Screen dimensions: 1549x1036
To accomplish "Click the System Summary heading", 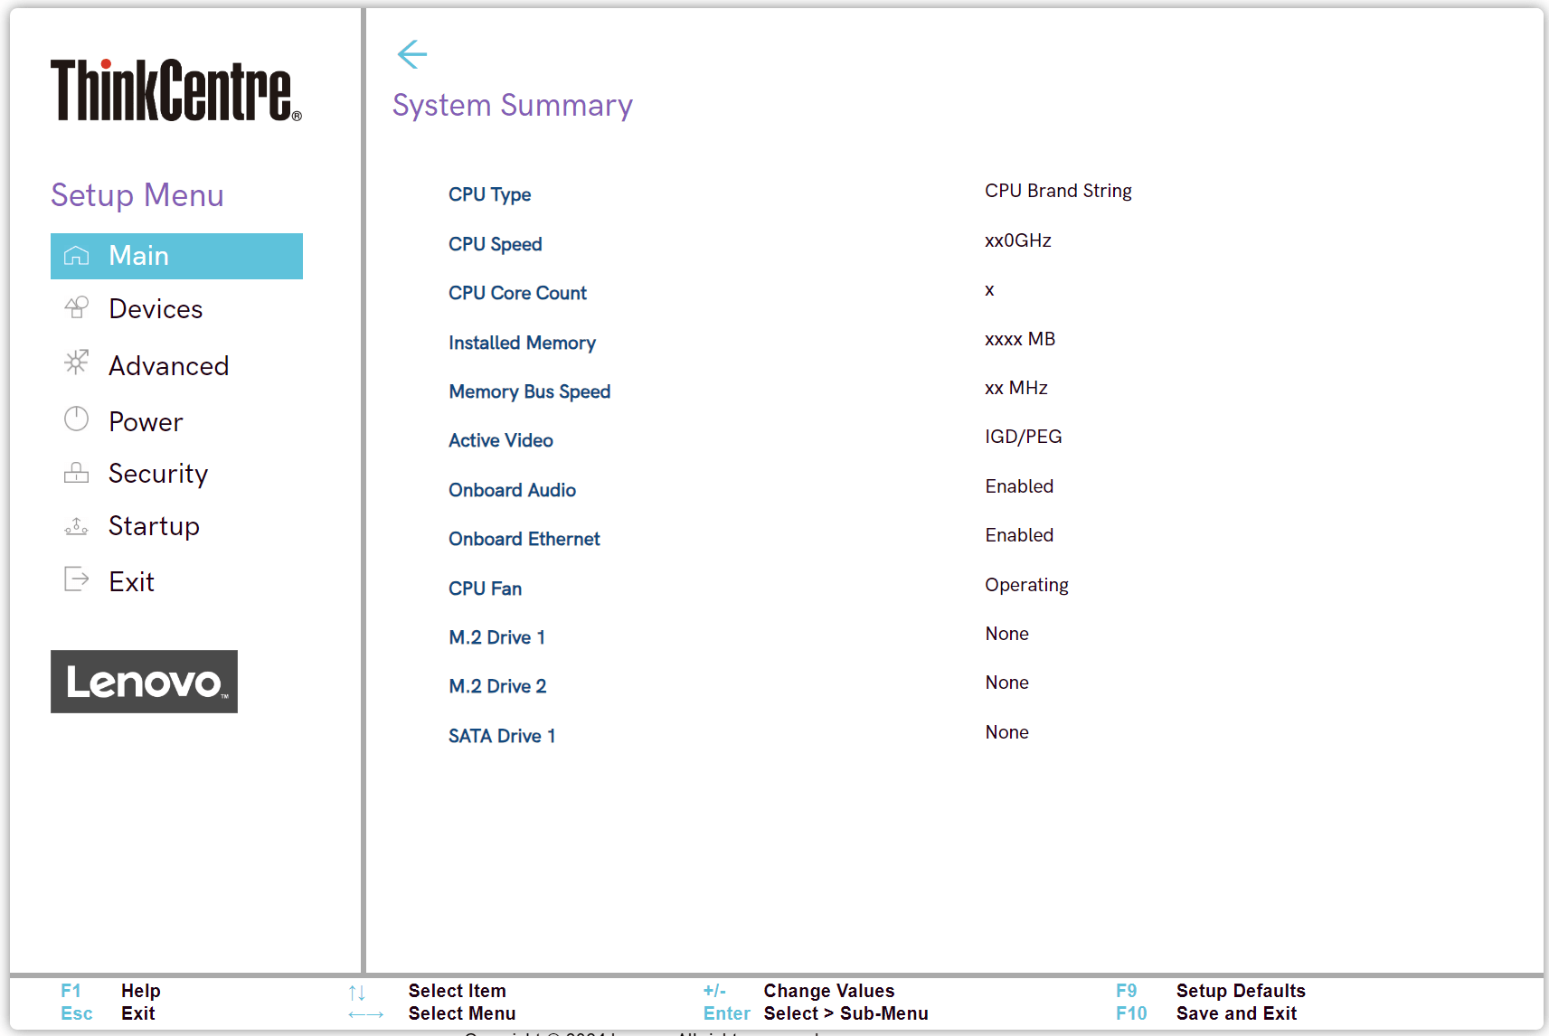I will (x=513, y=106).
